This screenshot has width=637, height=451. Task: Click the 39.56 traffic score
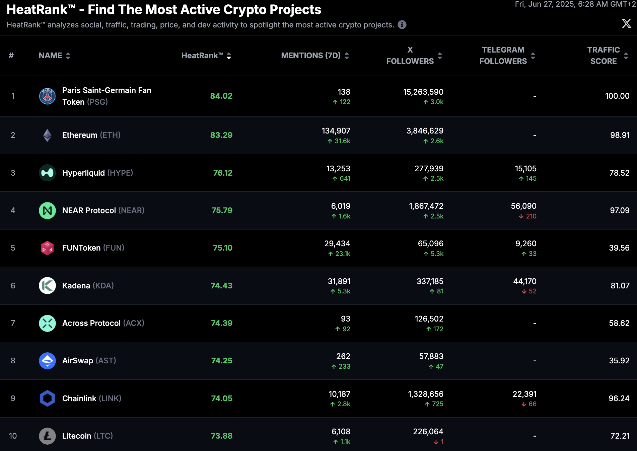click(619, 248)
